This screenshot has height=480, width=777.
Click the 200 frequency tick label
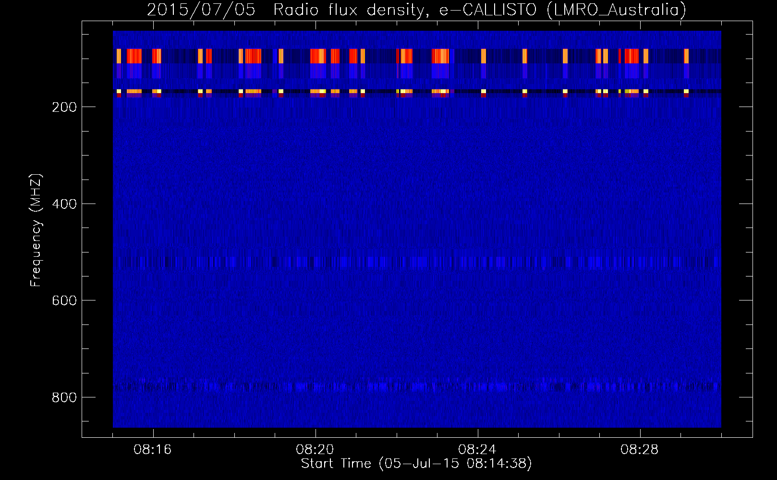pyautogui.click(x=64, y=107)
